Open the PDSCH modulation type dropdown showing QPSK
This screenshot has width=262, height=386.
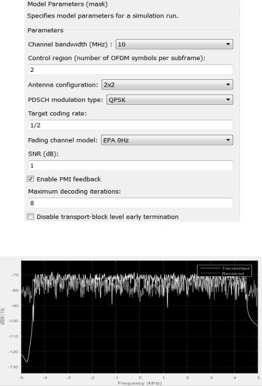170,100
